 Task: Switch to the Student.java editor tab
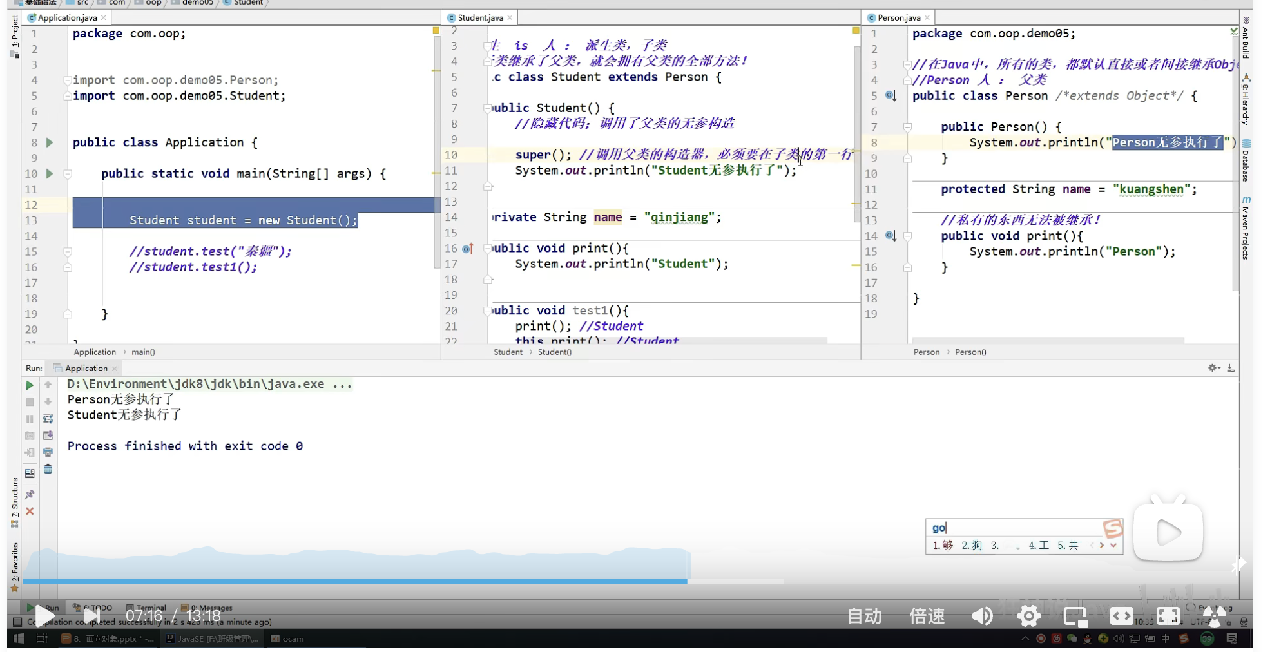click(480, 17)
